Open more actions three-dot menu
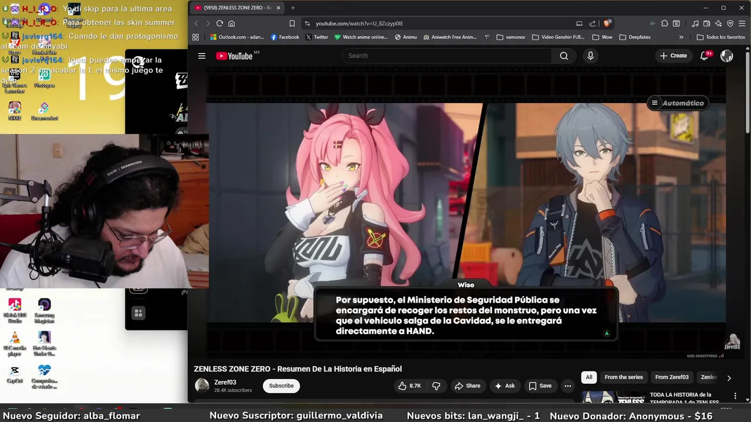Screen dimensions: 751x422 click(x=567, y=386)
